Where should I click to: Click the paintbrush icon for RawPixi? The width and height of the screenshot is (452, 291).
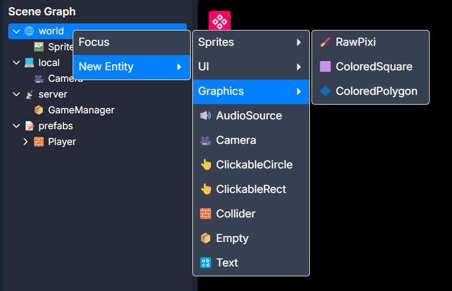325,43
